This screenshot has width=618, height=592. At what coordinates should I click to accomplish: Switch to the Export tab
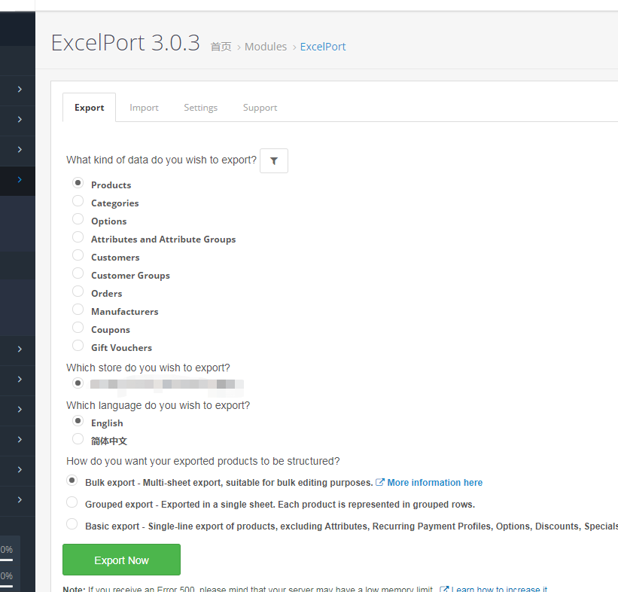(89, 108)
